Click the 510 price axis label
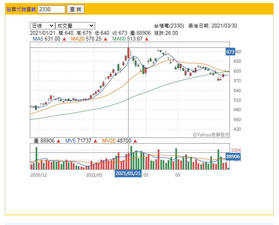Screen dimensions: 279x225 click(x=237, y=100)
